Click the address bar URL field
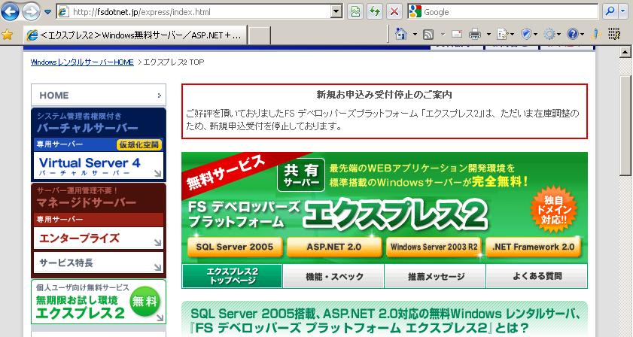 point(193,12)
